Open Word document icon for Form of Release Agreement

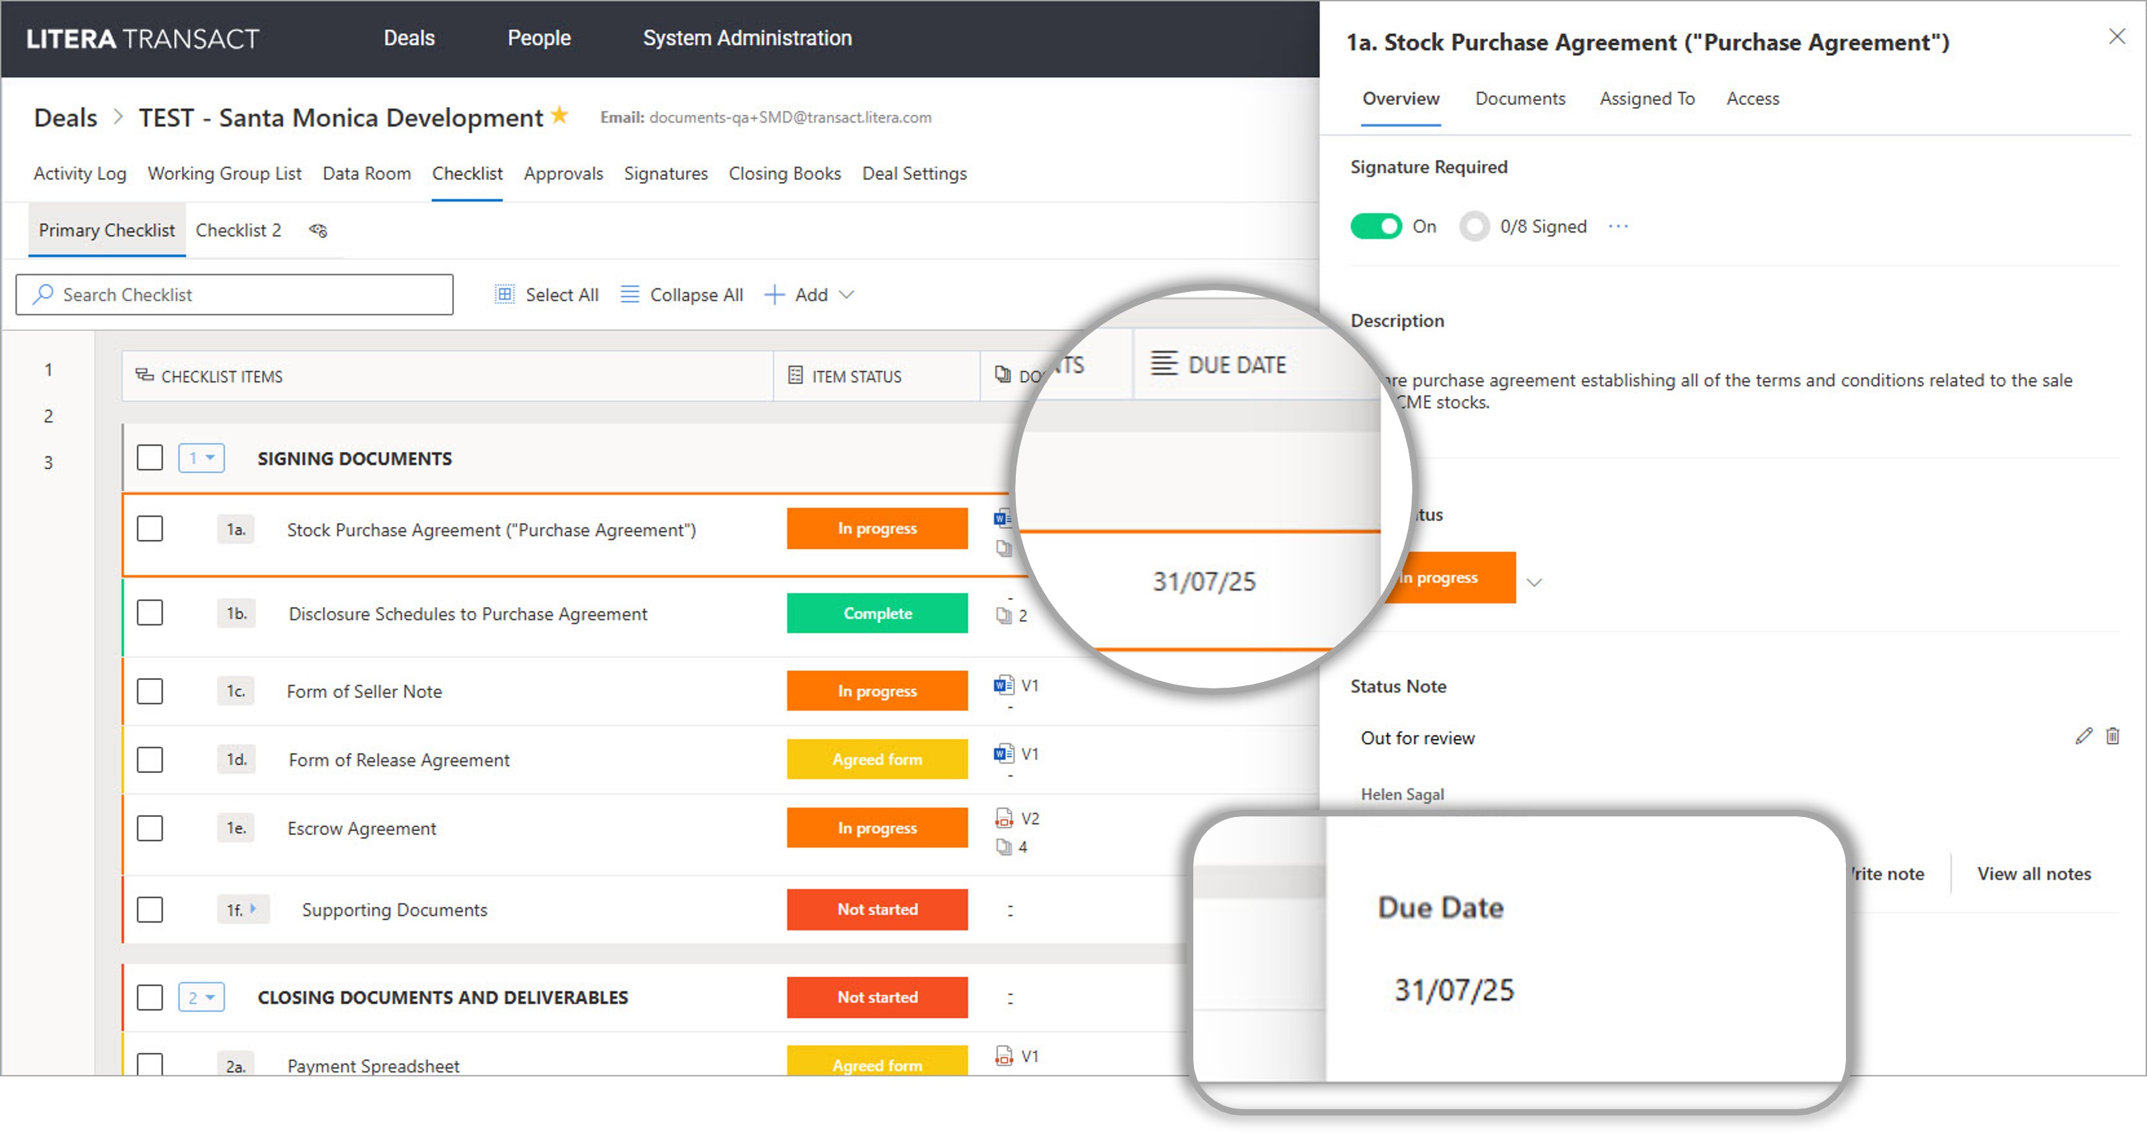click(1004, 753)
